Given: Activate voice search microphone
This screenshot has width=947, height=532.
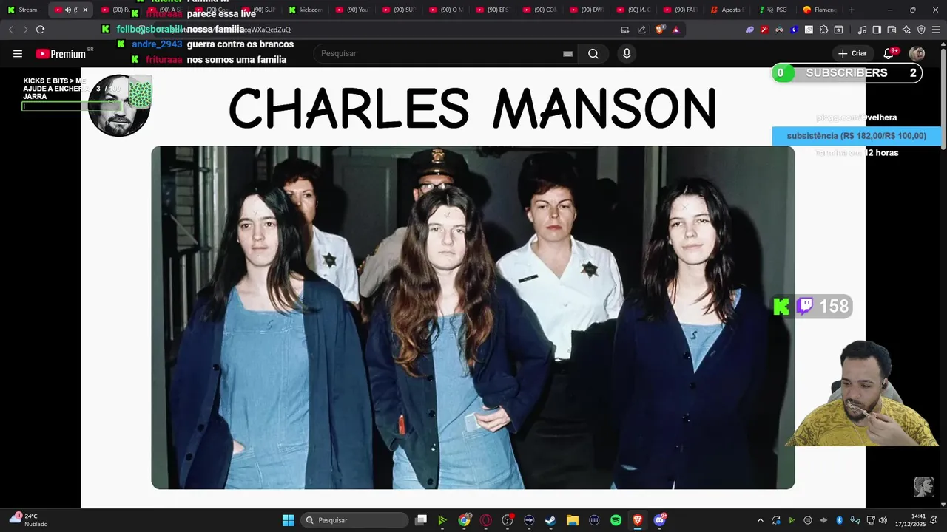Looking at the screenshot, I should point(627,53).
